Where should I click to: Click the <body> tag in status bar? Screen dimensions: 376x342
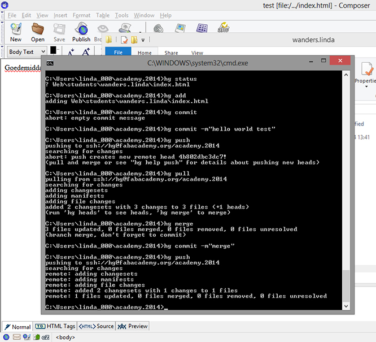click(65, 337)
